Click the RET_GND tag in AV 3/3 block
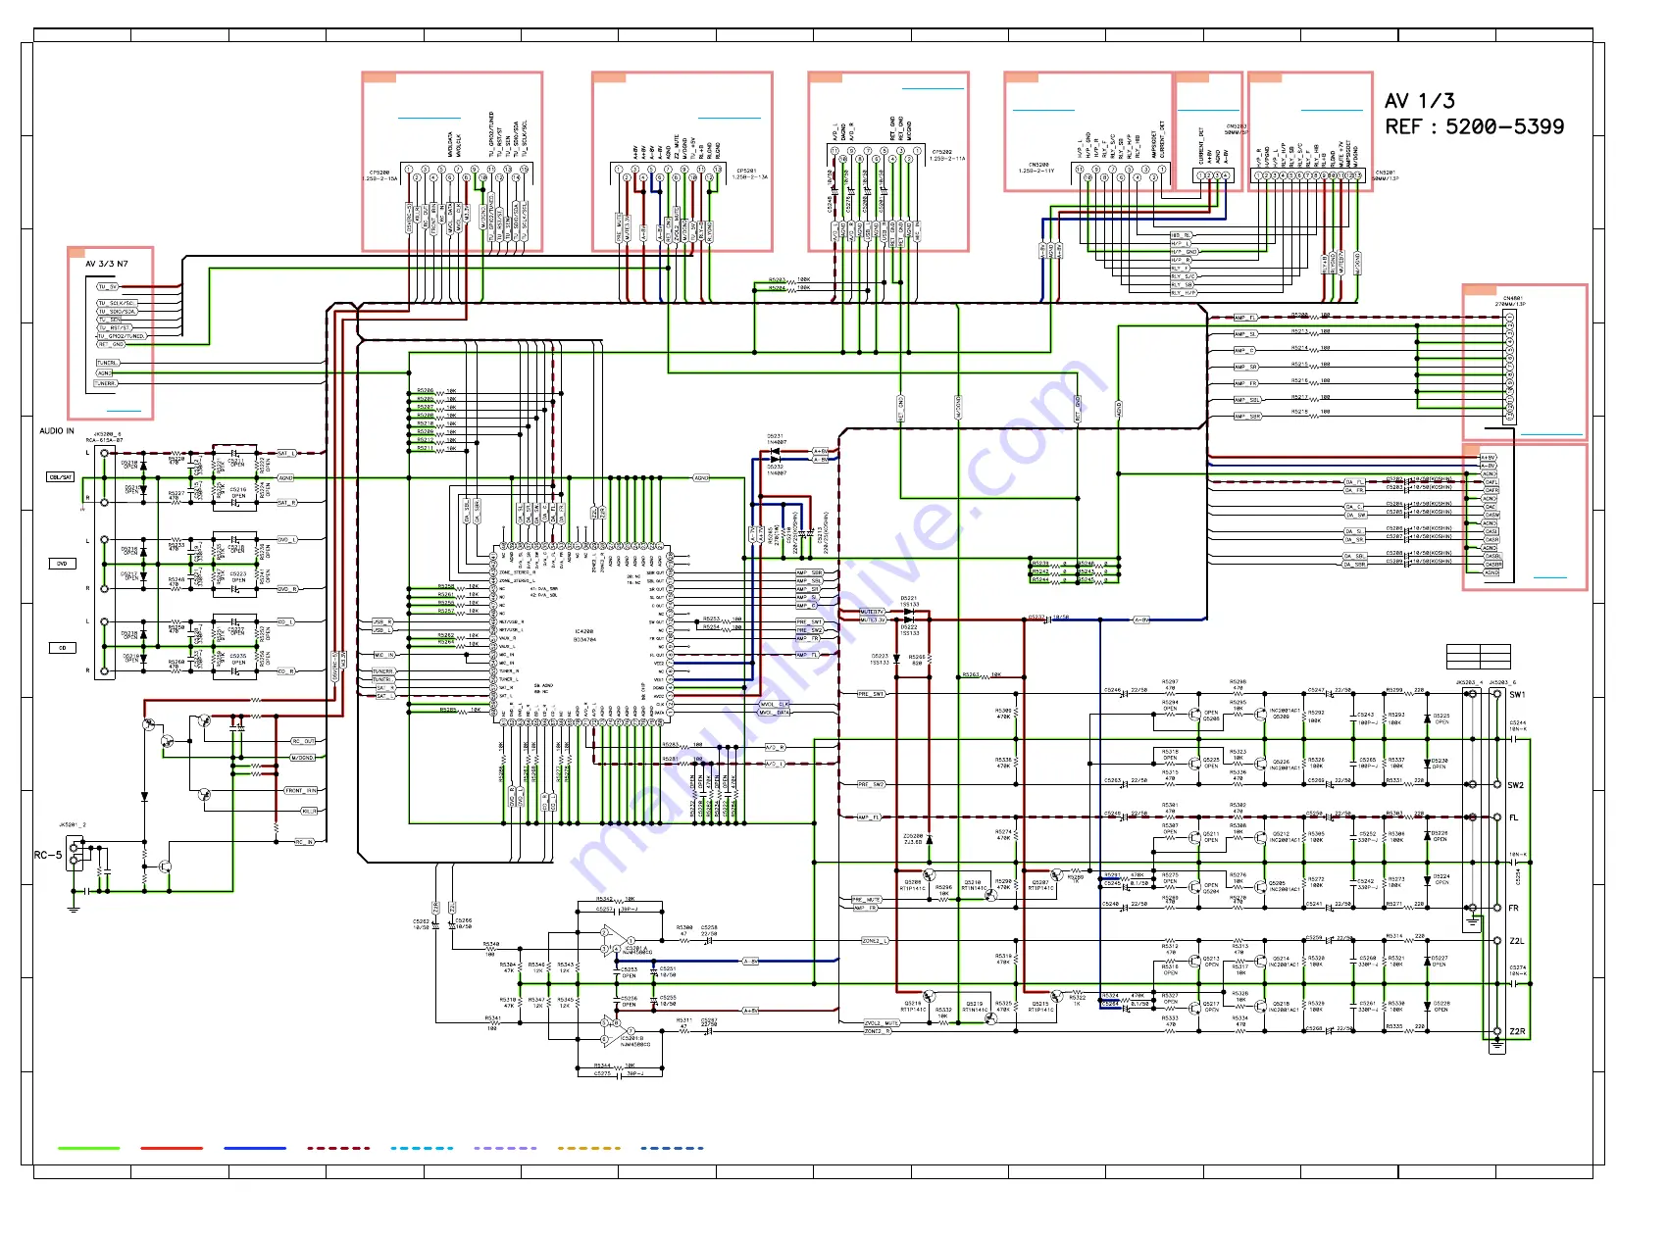The width and height of the screenshot is (1668, 1238). [x=111, y=344]
